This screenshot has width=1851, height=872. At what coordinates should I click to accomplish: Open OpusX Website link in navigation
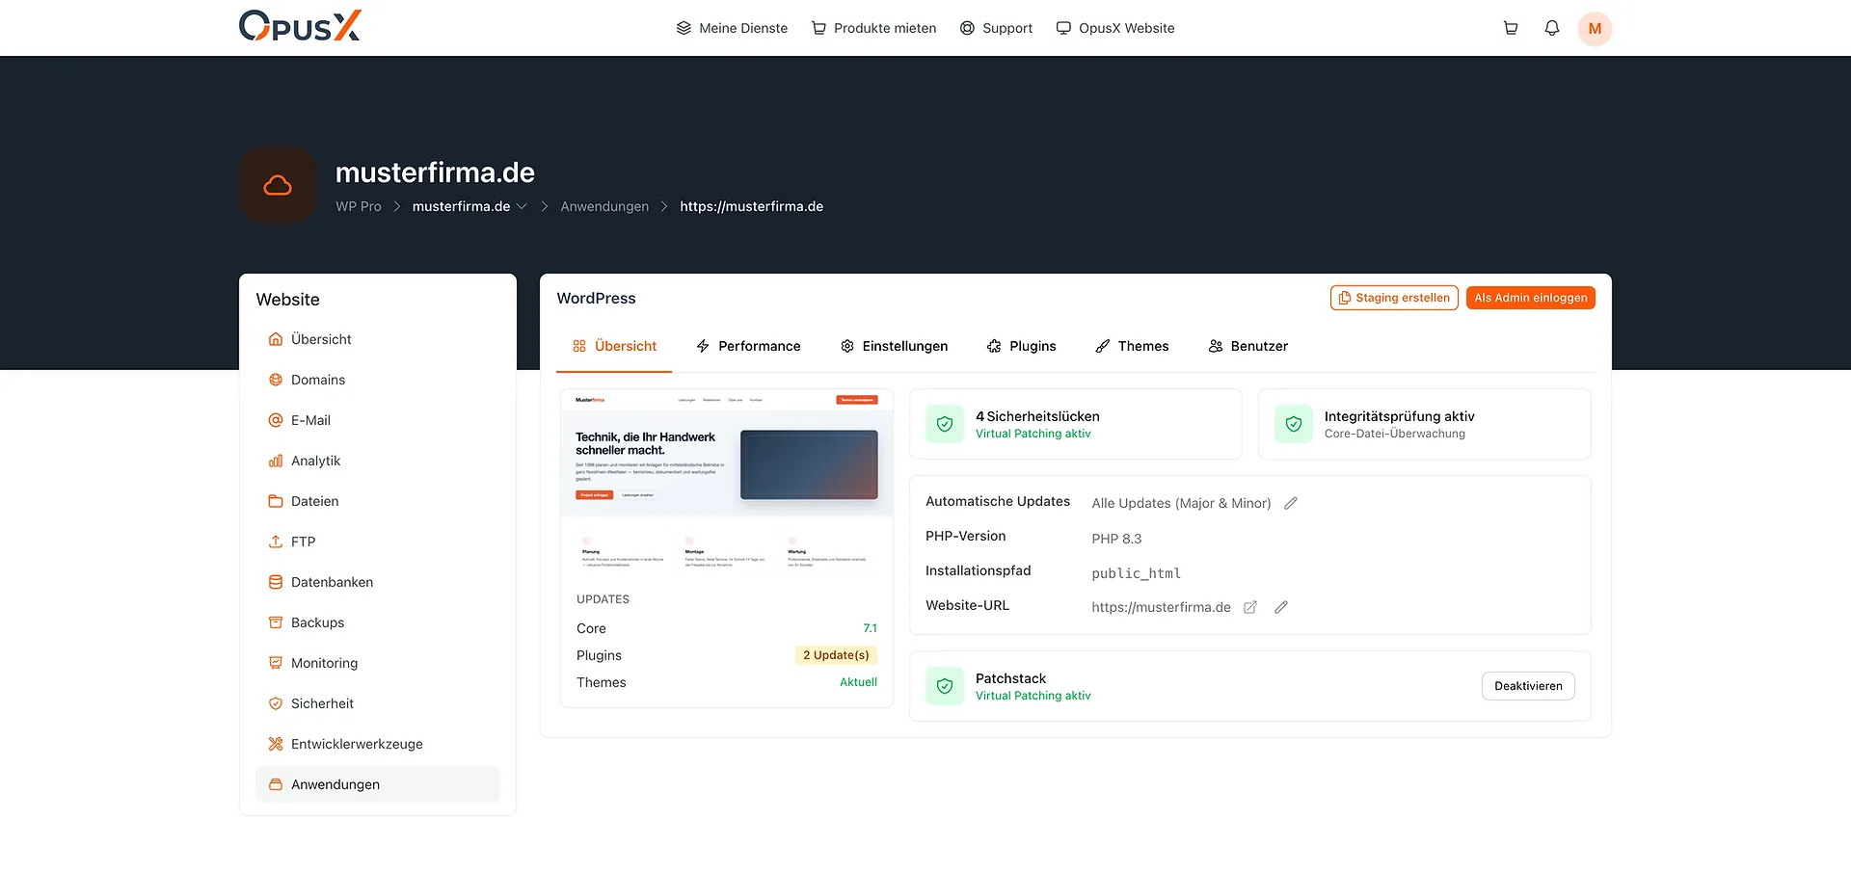tap(1115, 28)
